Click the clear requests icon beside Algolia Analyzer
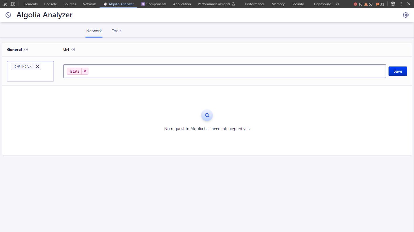This screenshot has width=414, height=232. pos(8,15)
